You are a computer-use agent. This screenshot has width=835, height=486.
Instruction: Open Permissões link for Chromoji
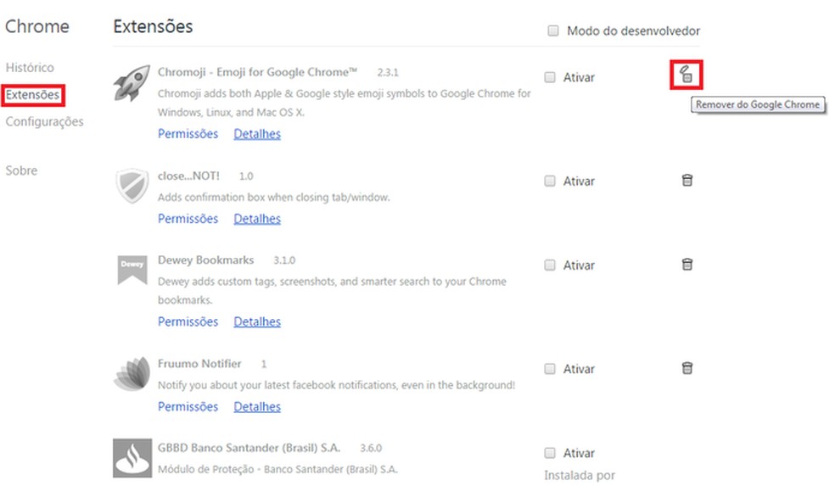tap(188, 134)
